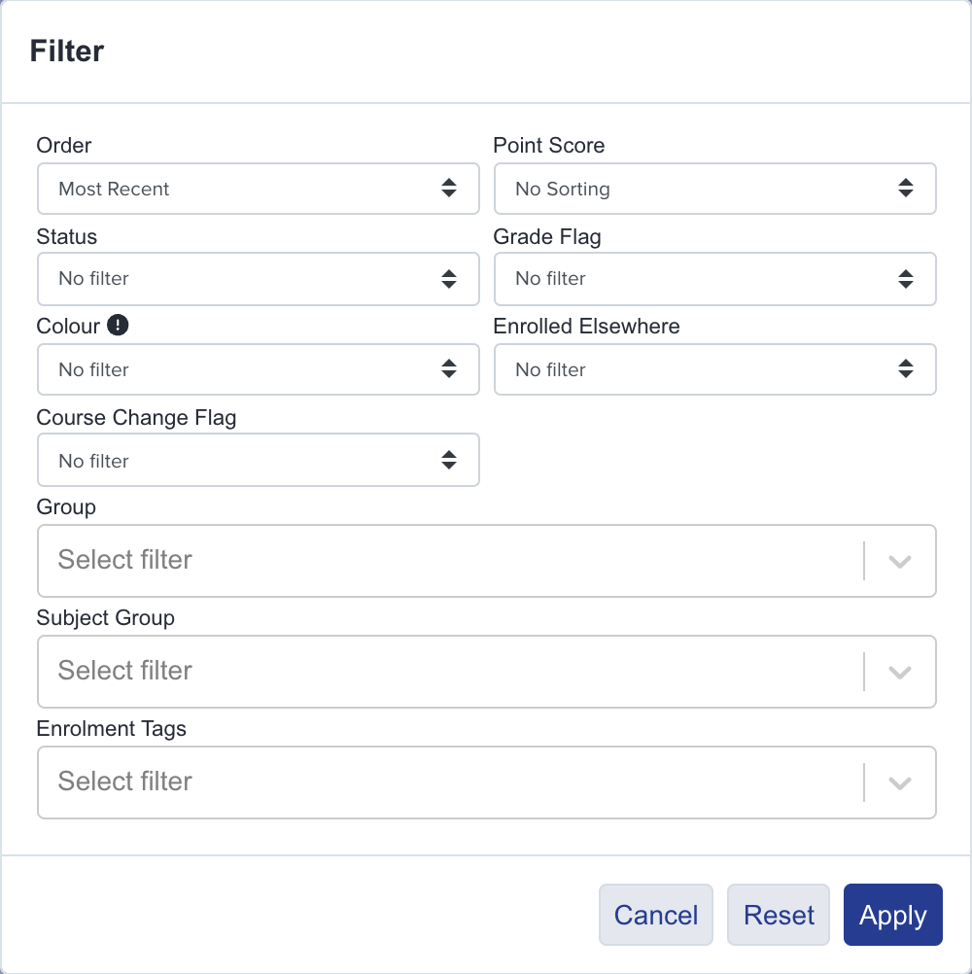Click the Subject Group chevron arrow
Viewport: 972px width, 974px height.
(x=899, y=672)
